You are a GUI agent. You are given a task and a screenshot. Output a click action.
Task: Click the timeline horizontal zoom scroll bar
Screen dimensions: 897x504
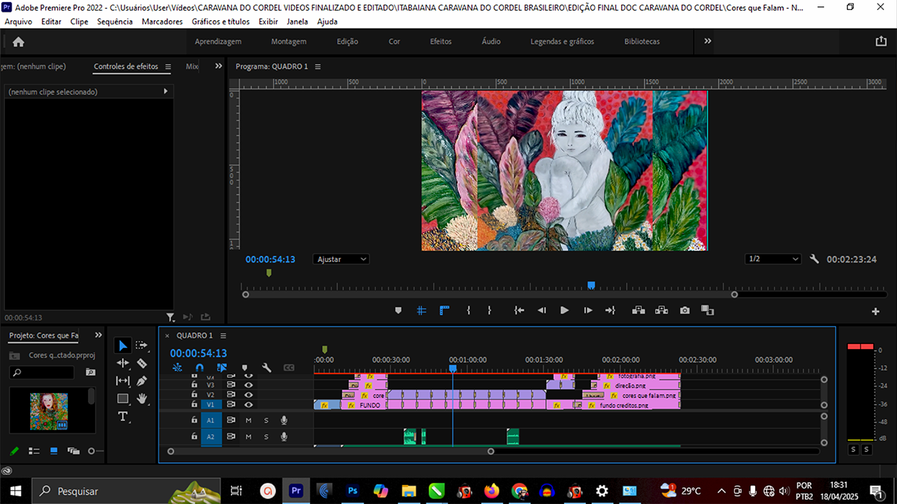331,451
